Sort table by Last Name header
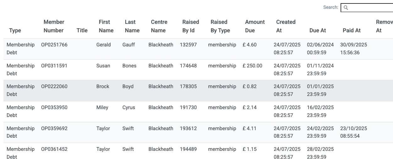393x159 pixels. coord(132,26)
